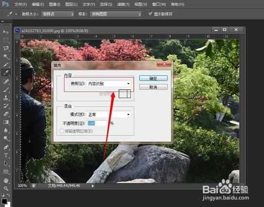Open the 滤镜(T) menu
Viewport: 264px width, 207px height.
click(124, 4)
